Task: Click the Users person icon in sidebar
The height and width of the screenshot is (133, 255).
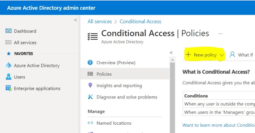Action: (8, 77)
